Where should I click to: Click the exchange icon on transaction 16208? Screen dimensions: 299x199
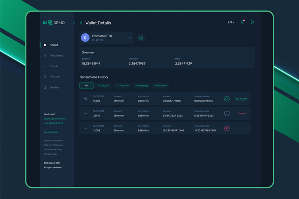click(x=85, y=99)
